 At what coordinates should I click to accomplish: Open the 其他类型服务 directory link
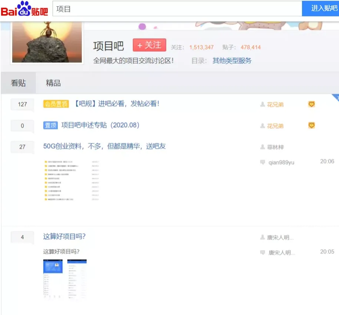click(232, 61)
